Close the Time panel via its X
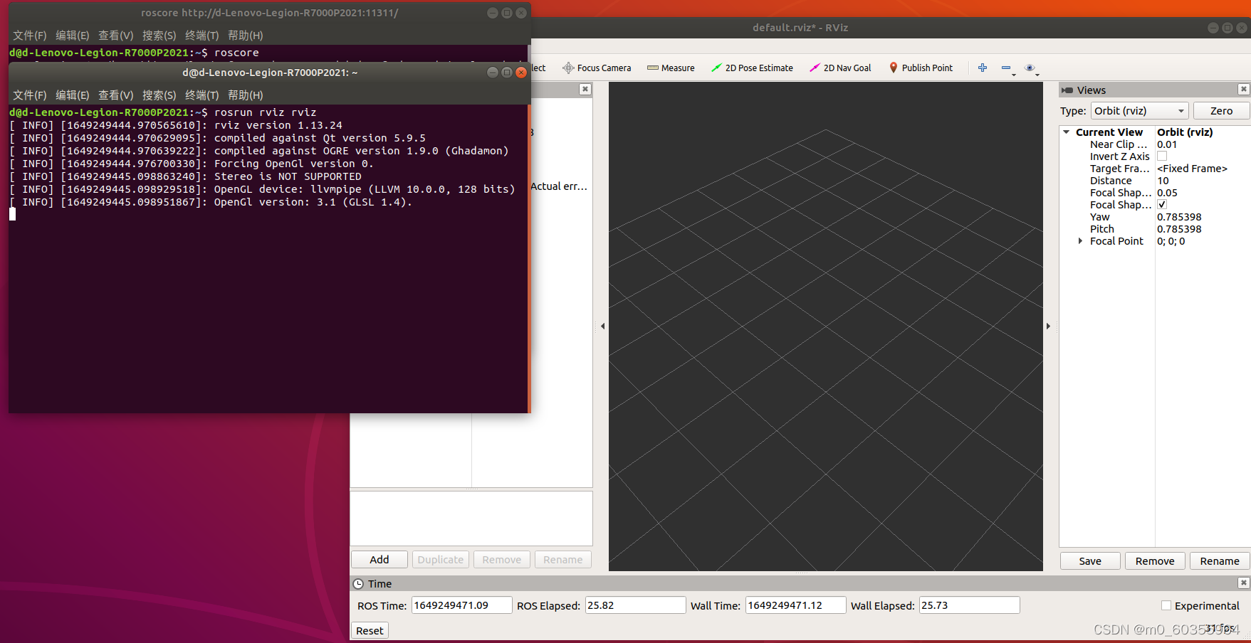The height and width of the screenshot is (643, 1251). pyautogui.click(x=1243, y=583)
